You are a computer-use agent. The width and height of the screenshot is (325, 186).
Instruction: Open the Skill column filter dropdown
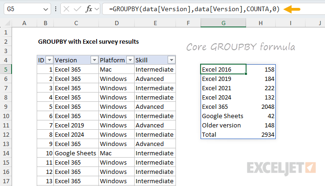click(x=171, y=60)
